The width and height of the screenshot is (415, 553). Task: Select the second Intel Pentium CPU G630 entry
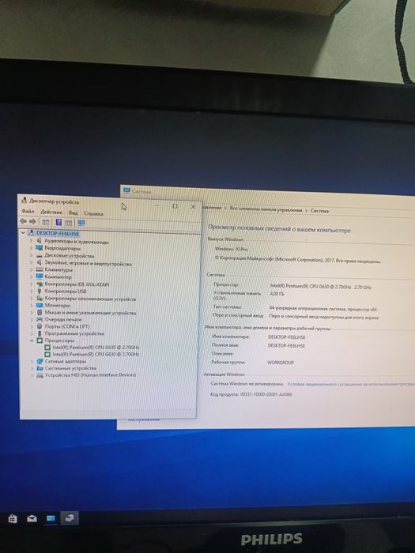click(96, 354)
